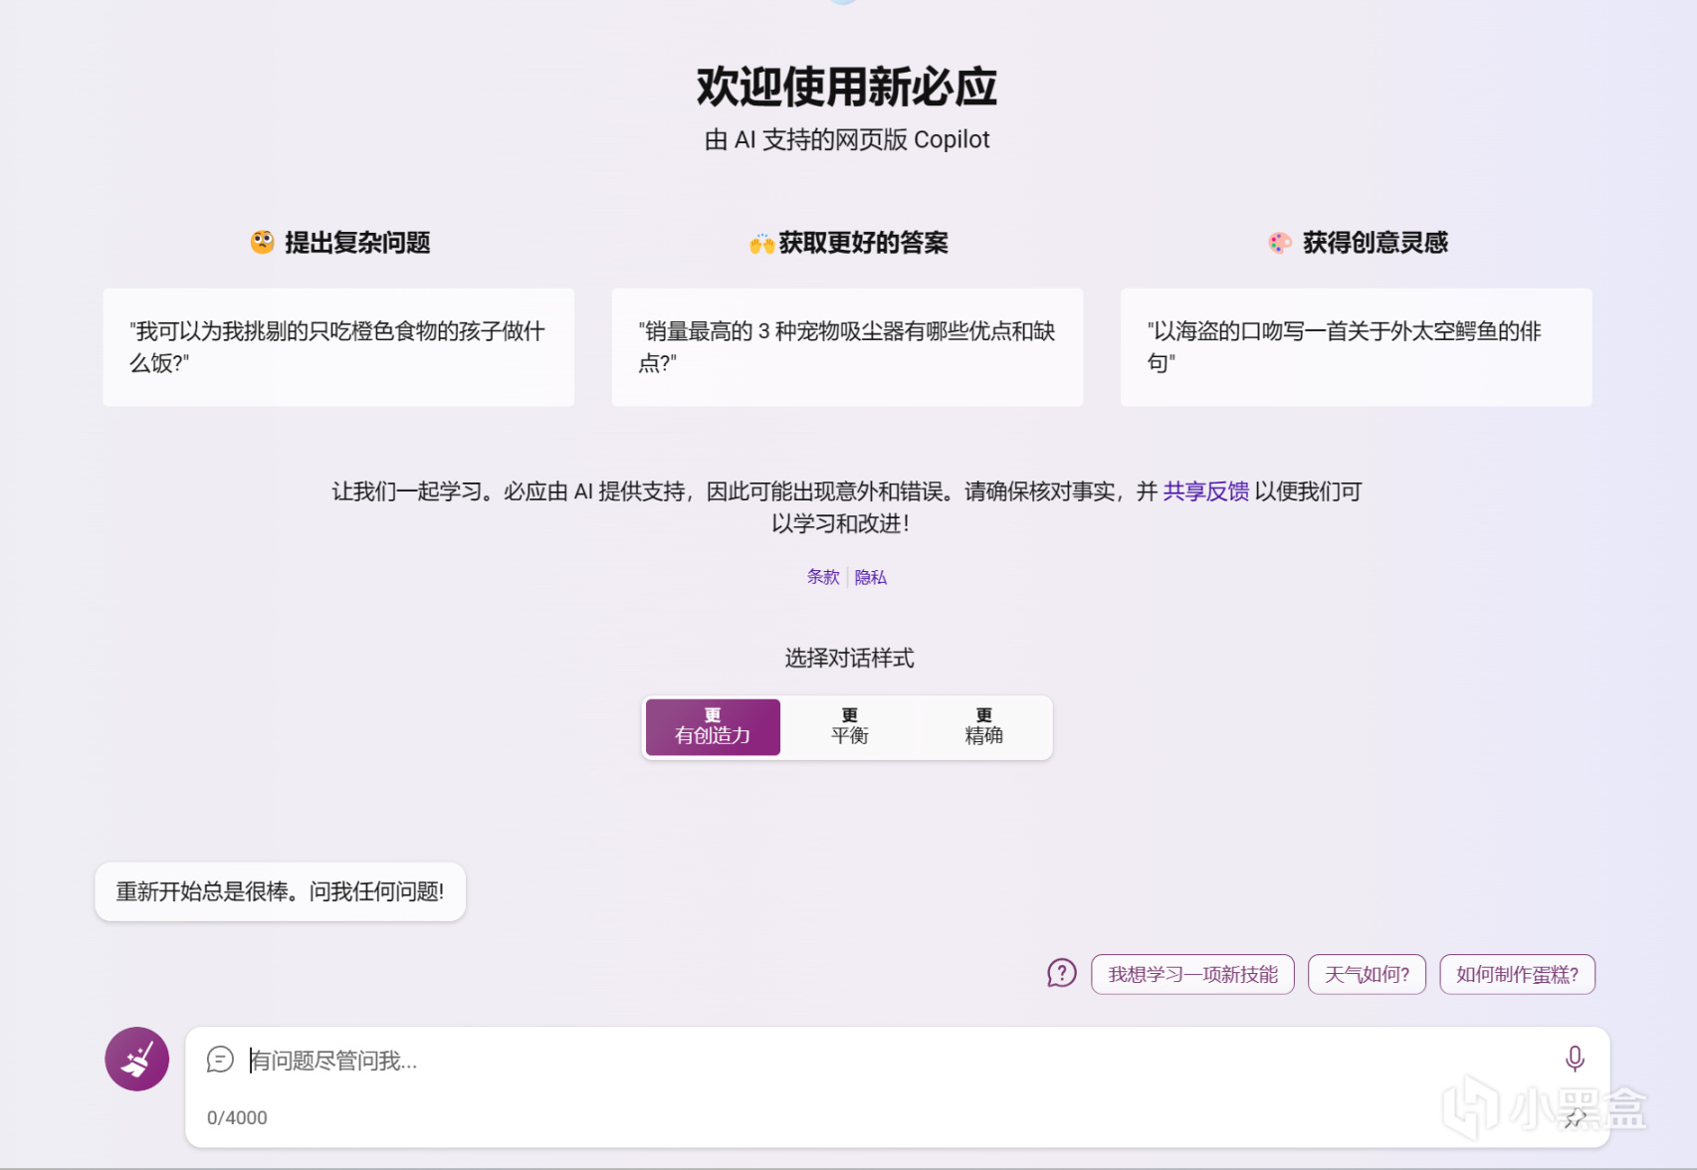Click the raised hands emoji icon
1697x1170 pixels.
[x=761, y=244]
